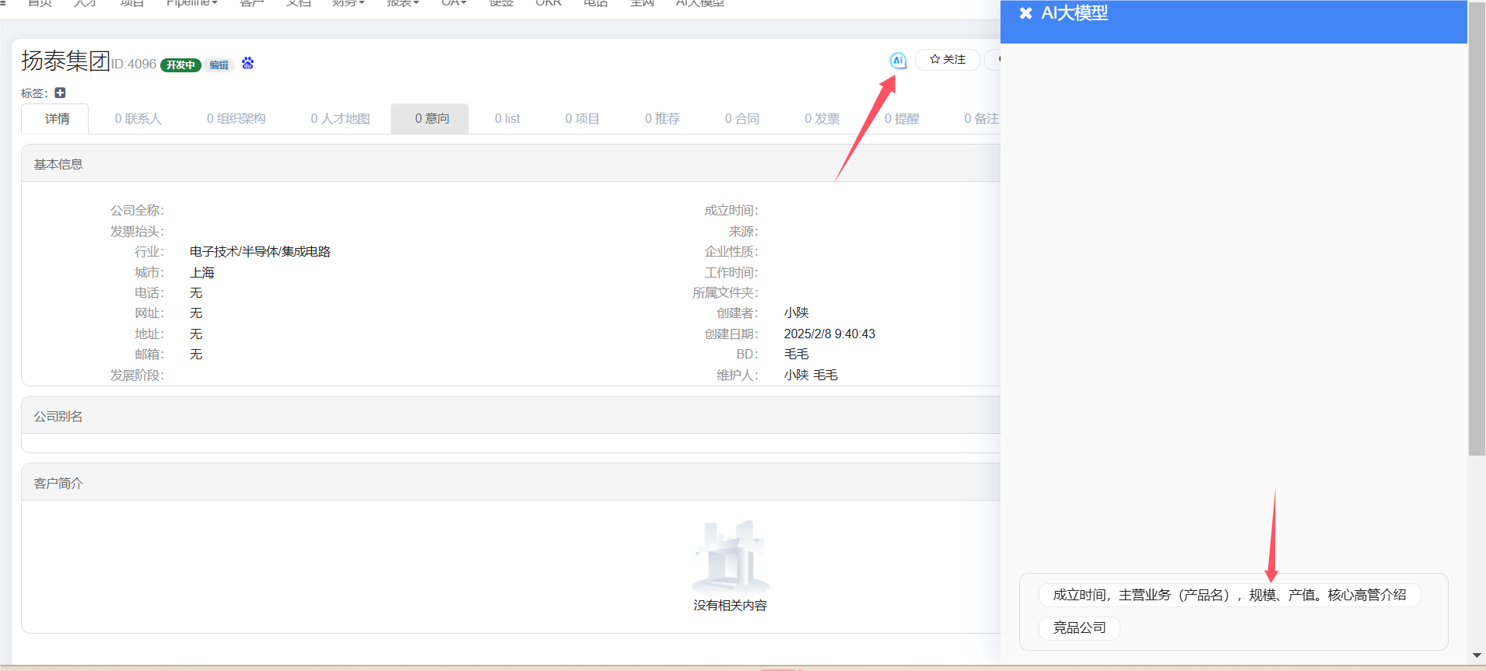The width and height of the screenshot is (1486, 671).
Task: Open the 财务 dropdown menu
Action: [x=348, y=3]
